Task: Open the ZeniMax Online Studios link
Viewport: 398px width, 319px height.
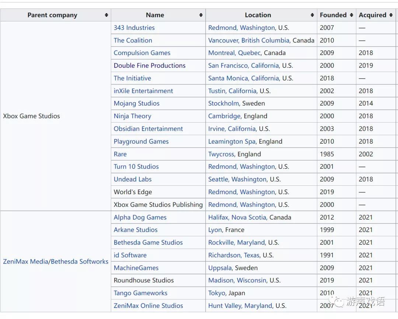Action: pos(148,306)
